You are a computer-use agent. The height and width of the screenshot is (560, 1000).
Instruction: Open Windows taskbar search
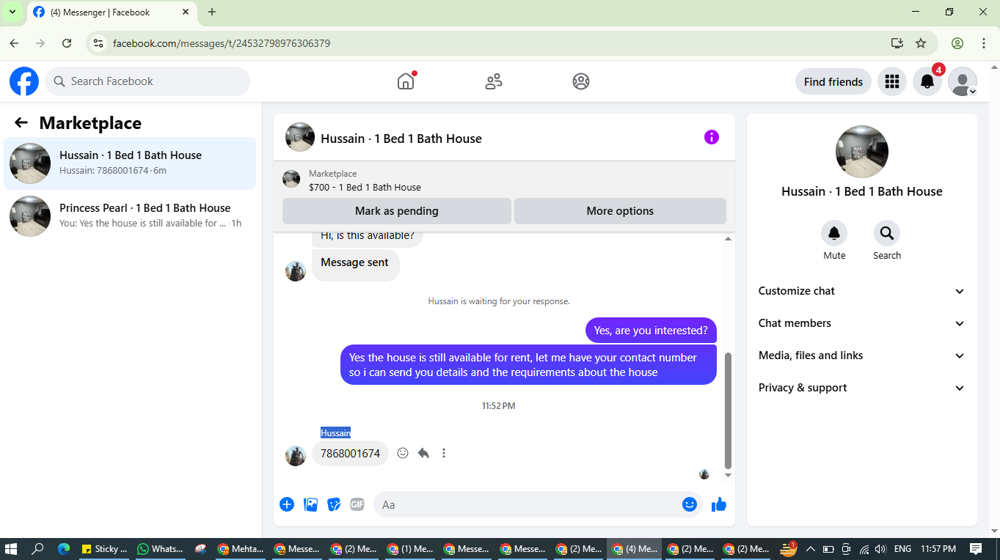[38, 548]
